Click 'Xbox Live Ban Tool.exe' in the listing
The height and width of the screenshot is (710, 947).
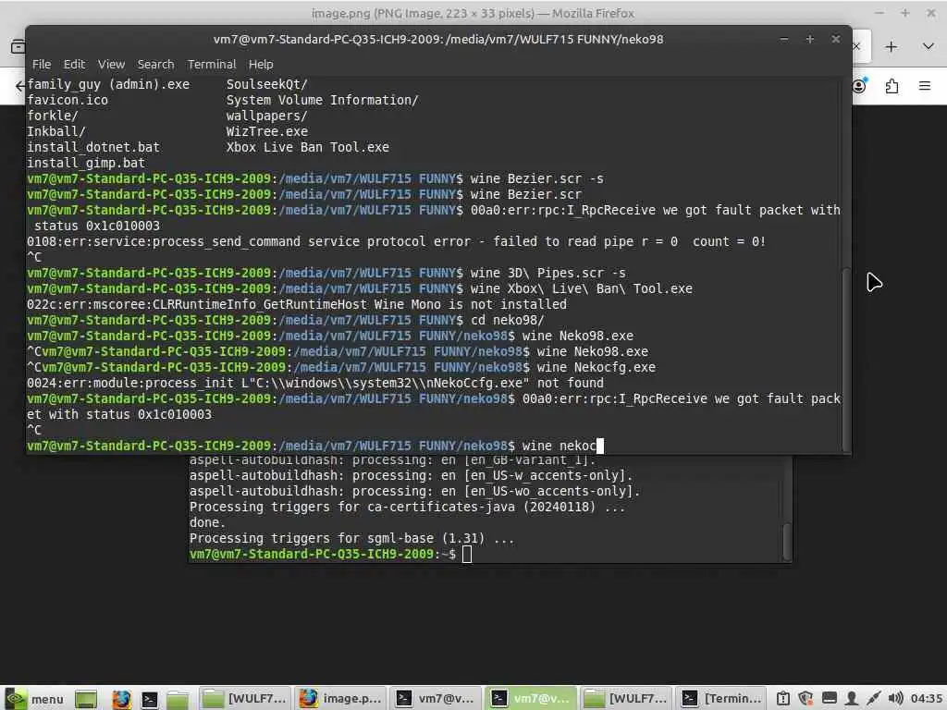pyautogui.click(x=307, y=147)
